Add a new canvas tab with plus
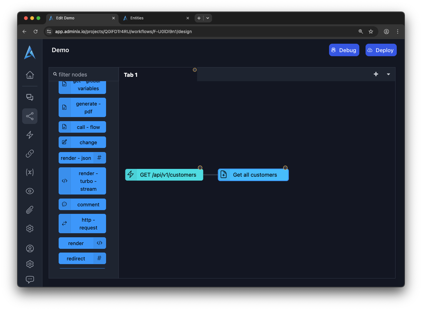The width and height of the screenshot is (422, 310). point(376,74)
